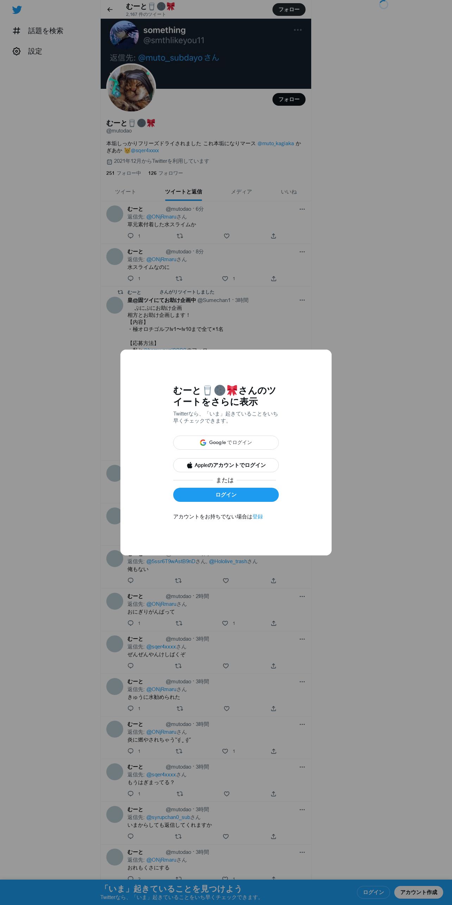Open more options on the きゅうに水勧められた tweet
This screenshot has height=905, width=452.
click(302, 682)
